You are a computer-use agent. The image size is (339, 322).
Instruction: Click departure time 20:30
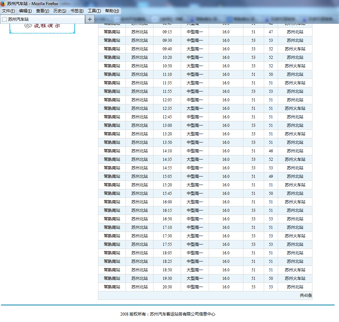pyautogui.click(x=167, y=287)
